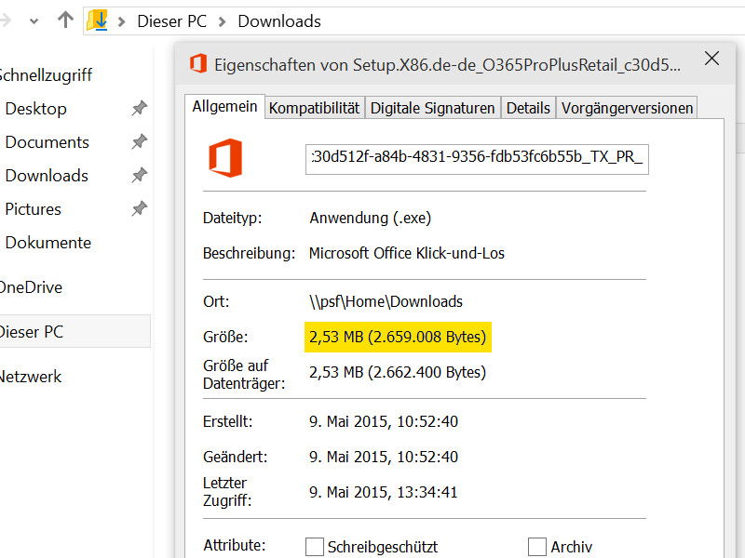Enable the Archiv checkbox

click(537, 547)
